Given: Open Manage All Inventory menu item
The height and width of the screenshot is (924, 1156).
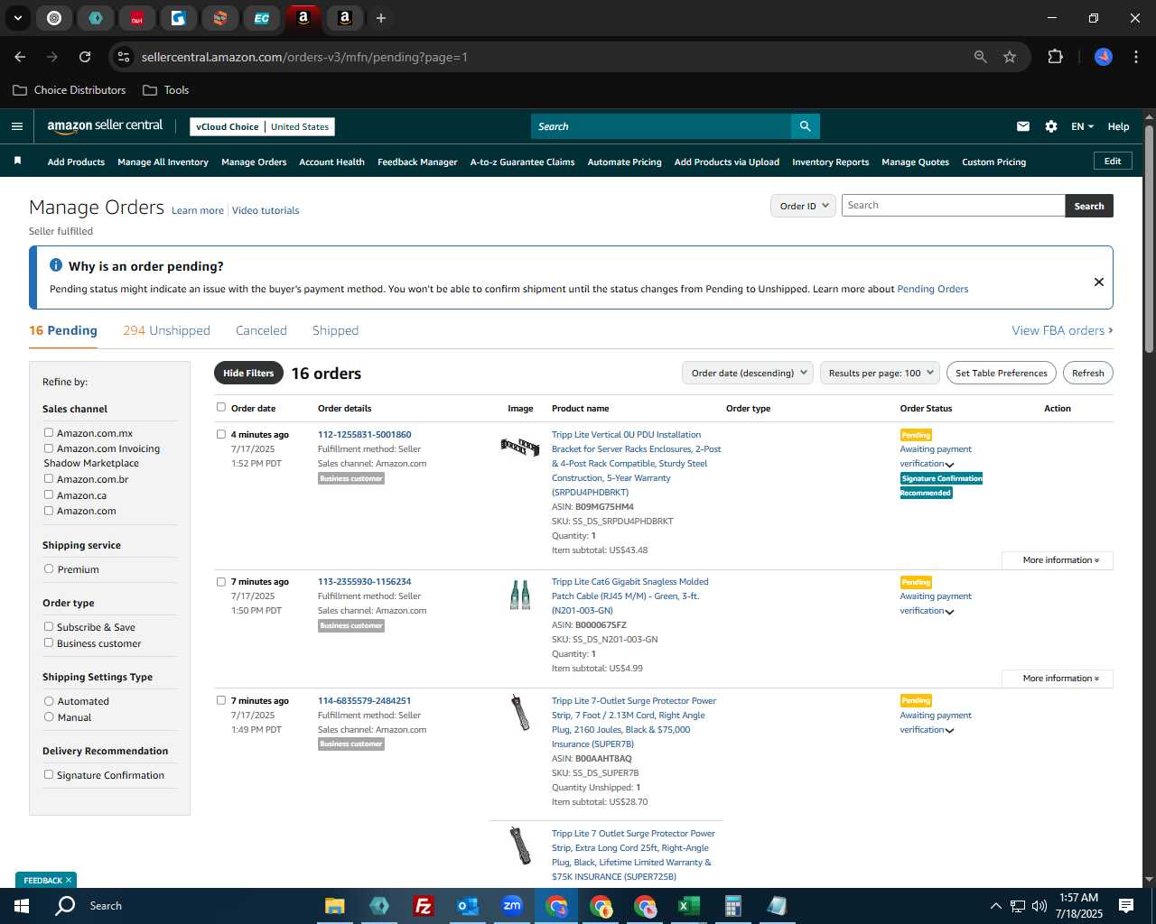Looking at the screenshot, I should point(163,162).
